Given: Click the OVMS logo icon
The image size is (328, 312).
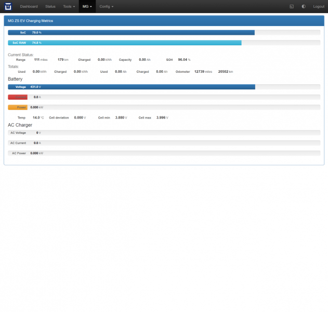Looking at the screenshot, I should tap(8, 6).
